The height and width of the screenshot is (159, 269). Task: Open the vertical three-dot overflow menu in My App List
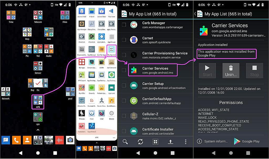[185, 141]
